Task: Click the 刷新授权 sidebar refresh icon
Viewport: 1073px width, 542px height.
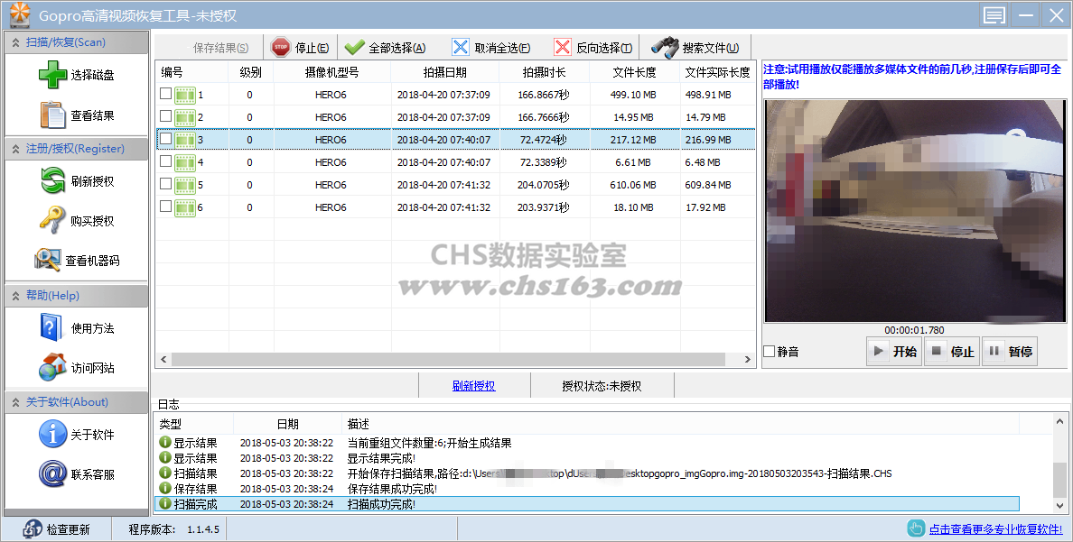Action: tap(52, 180)
